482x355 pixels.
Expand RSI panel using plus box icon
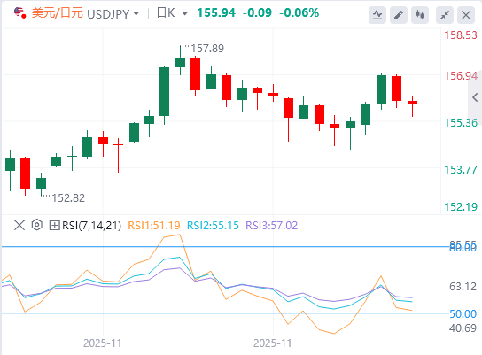pos(54,225)
